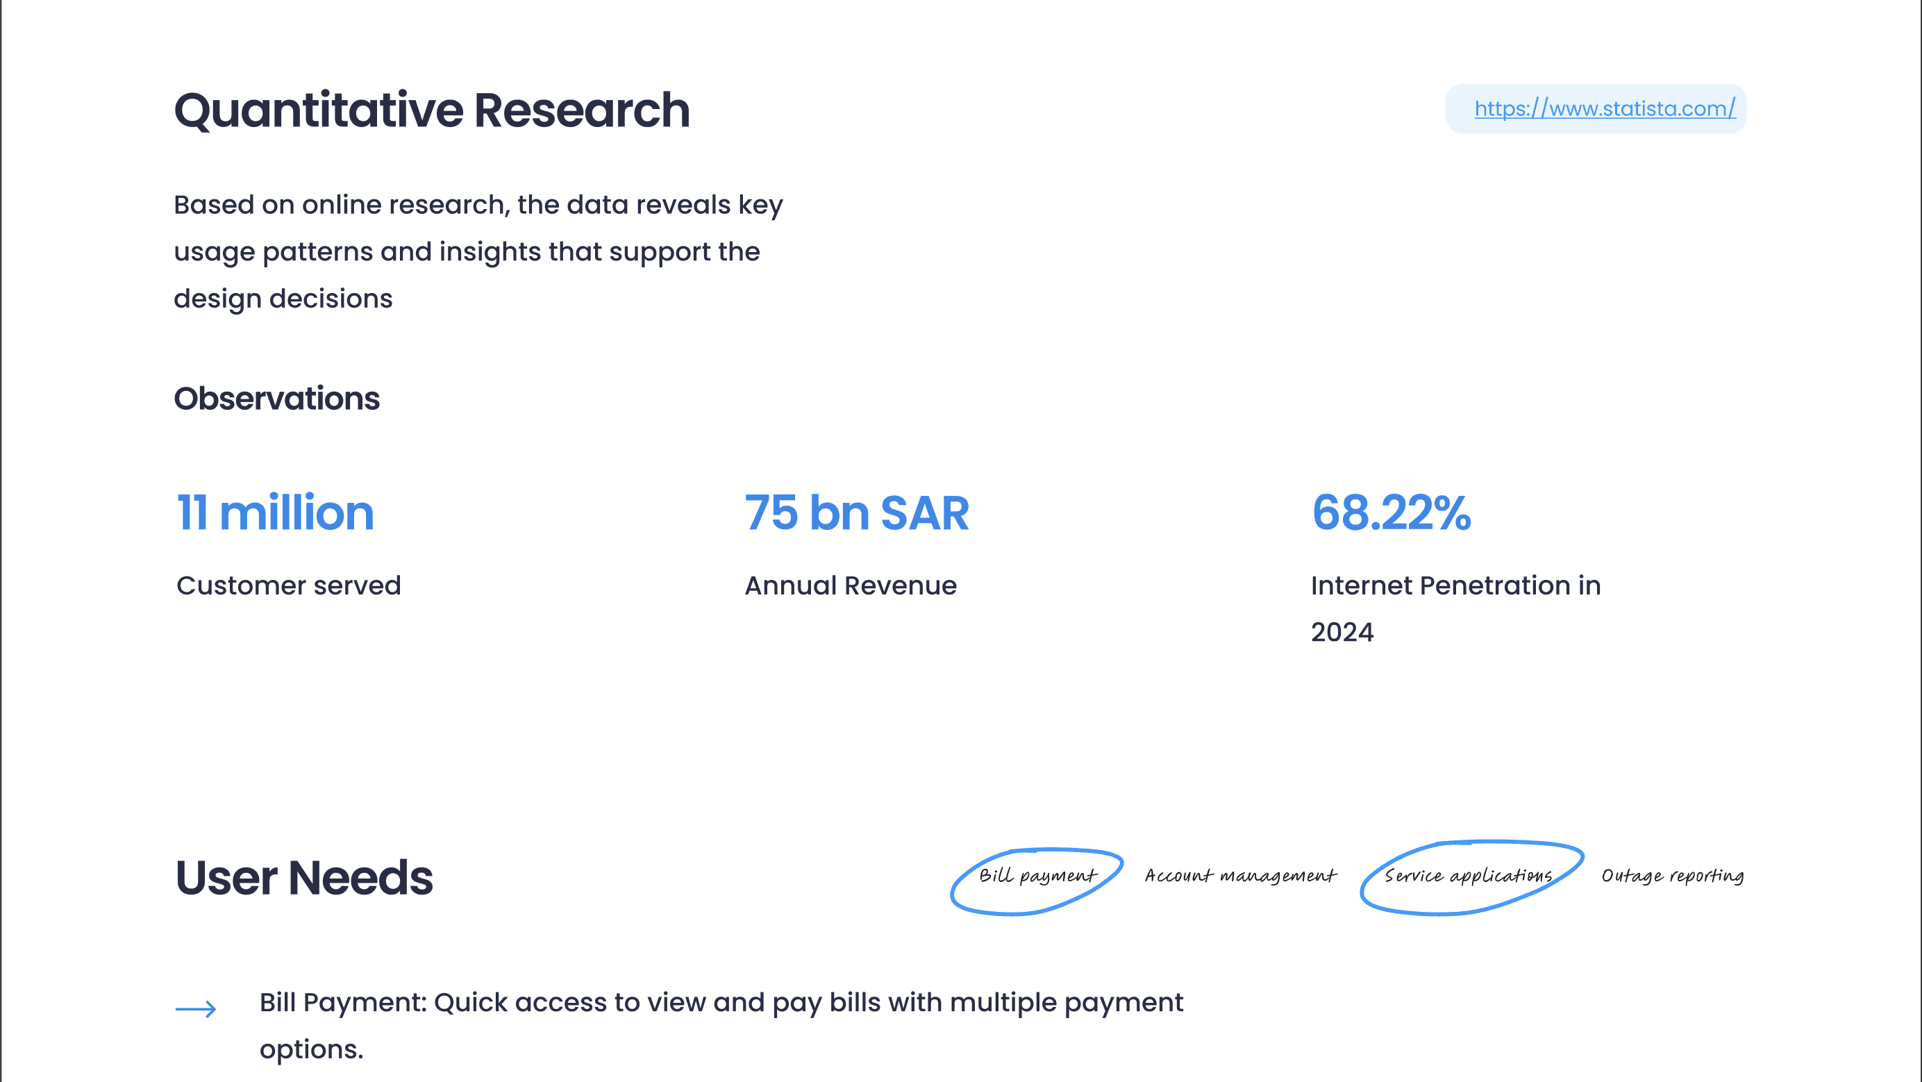Click the Quantitative Research heading
This screenshot has width=1922, height=1082.
click(x=431, y=110)
